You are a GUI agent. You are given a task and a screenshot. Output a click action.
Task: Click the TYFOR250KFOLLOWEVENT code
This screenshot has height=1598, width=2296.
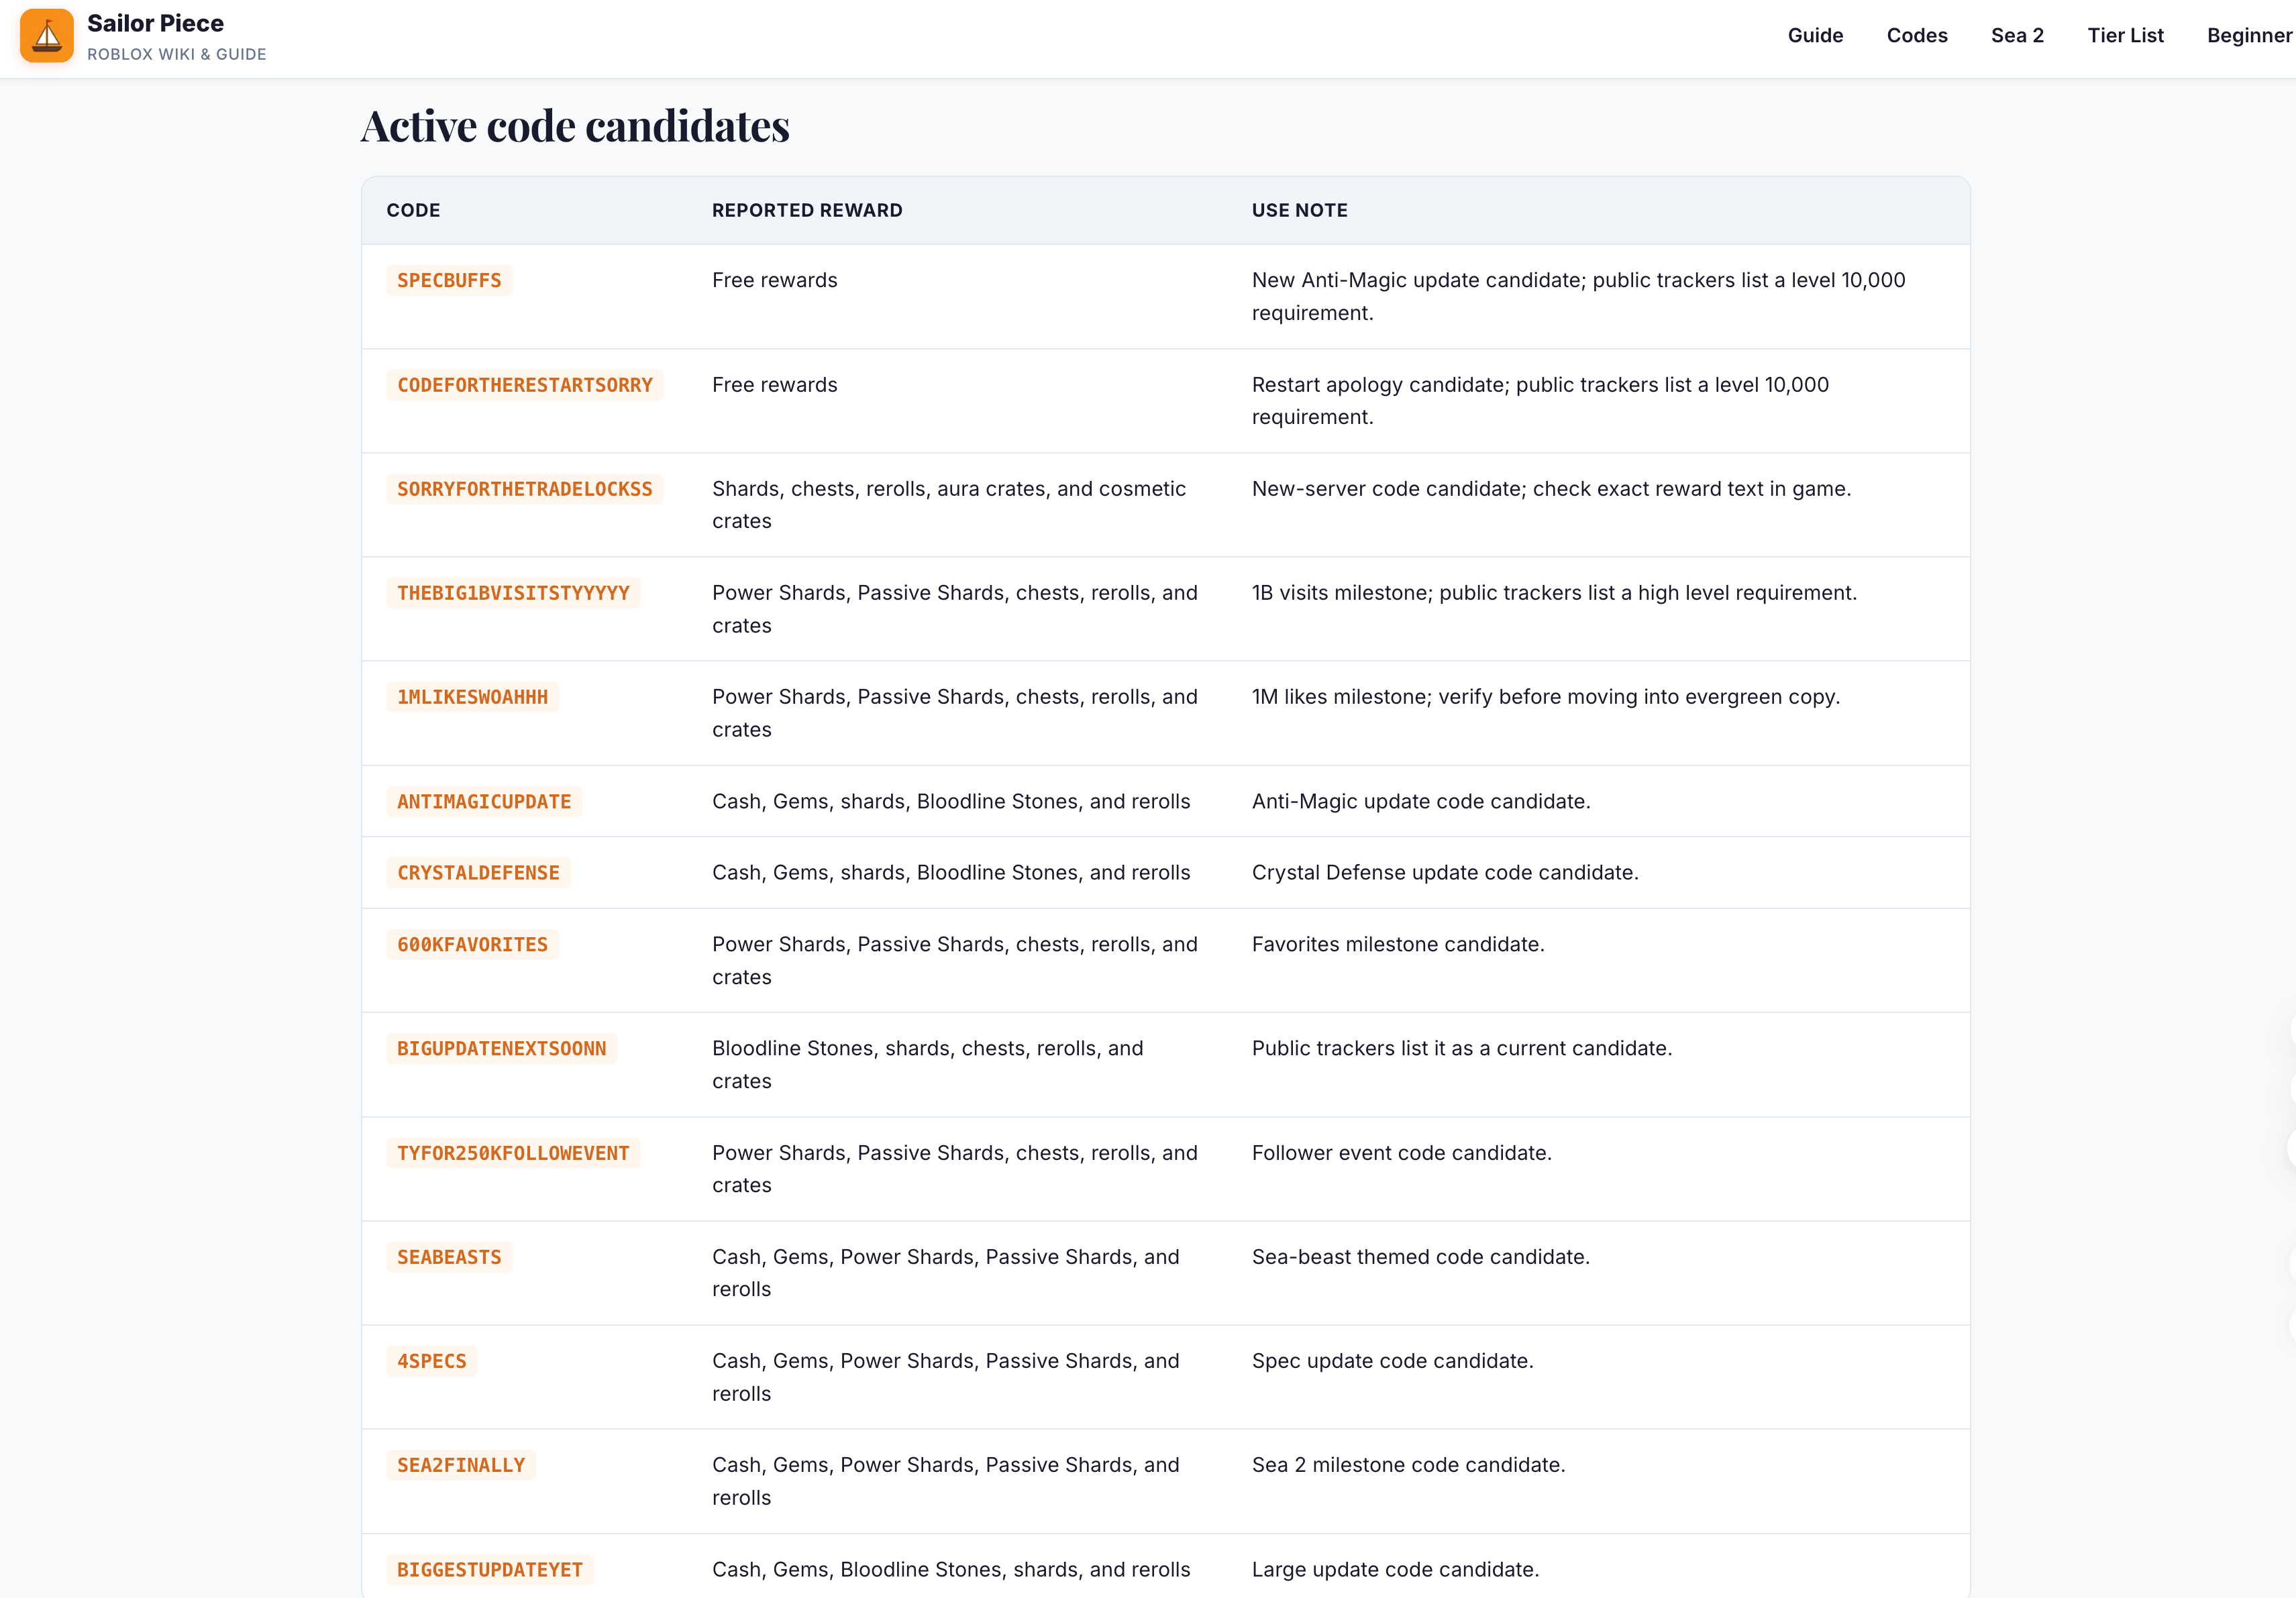513,1154
